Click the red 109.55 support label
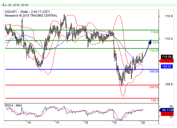The width and height of the screenshot is (177, 128). pos(154,87)
